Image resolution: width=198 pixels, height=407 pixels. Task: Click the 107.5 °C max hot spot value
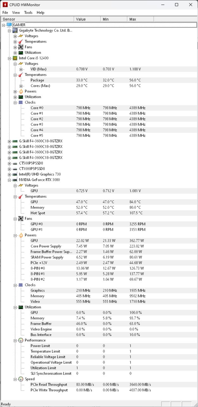click(136, 213)
